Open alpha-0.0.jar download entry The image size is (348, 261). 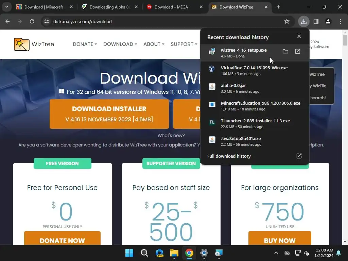pyautogui.click(x=255, y=88)
